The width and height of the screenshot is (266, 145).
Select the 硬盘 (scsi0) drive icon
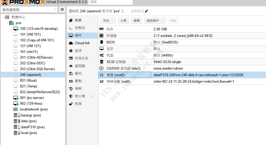(x=102, y=75)
